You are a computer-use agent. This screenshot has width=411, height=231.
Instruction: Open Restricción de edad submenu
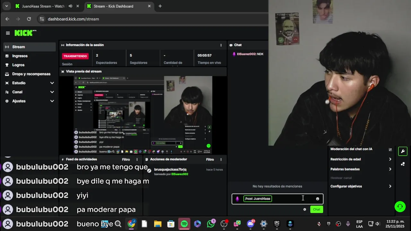tap(361, 159)
